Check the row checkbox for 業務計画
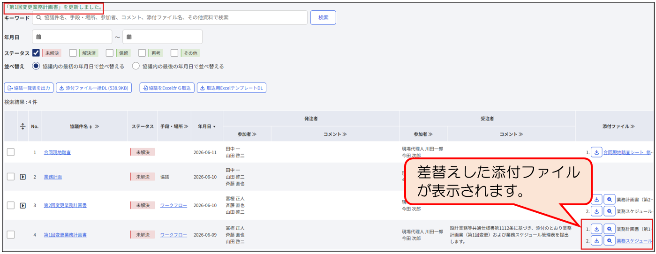This screenshot has width=656, height=254. click(x=11, y=177)
